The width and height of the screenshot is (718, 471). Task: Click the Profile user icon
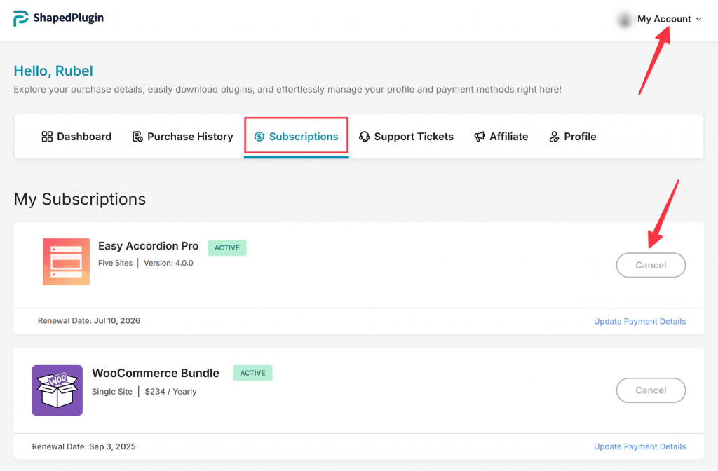554,137
